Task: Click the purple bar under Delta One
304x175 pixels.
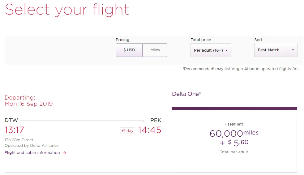Action: pos(234,109)
